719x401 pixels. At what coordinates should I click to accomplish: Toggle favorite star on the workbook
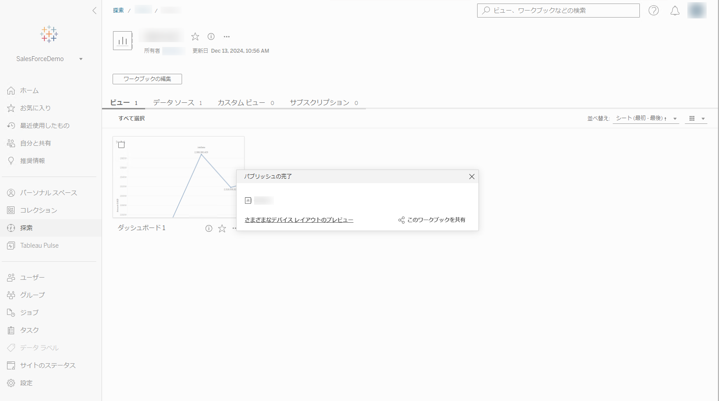(195, 36)
